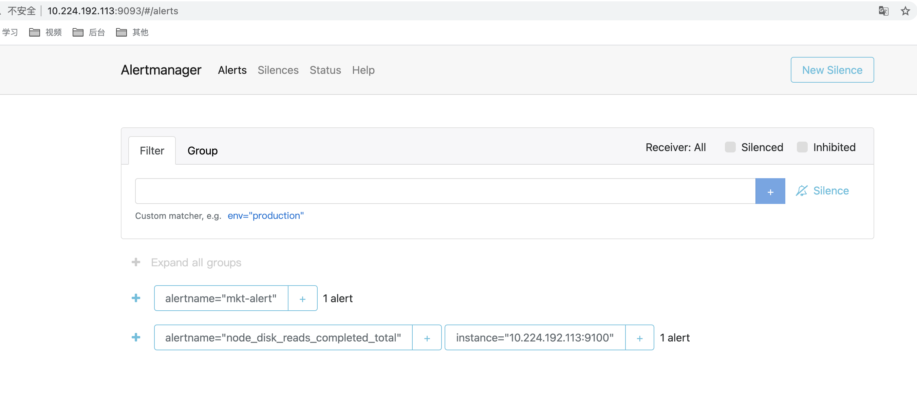Viewport: 917px width, 395px height.
Task: Click the Silence icon button in filter bar
Action: pos(802,191)
